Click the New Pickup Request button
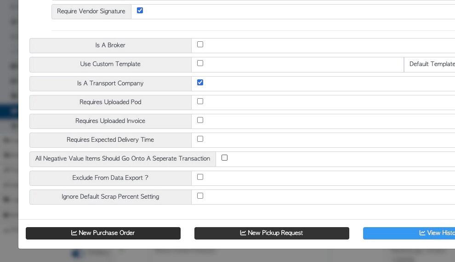 272,233
